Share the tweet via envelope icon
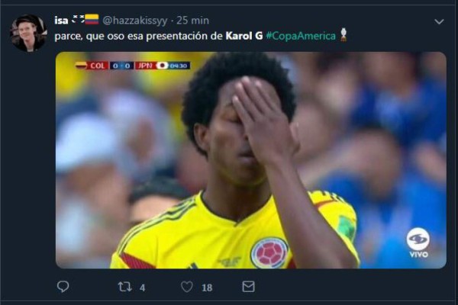Screen dimensions: 458x305 click(x=248, y=287)
